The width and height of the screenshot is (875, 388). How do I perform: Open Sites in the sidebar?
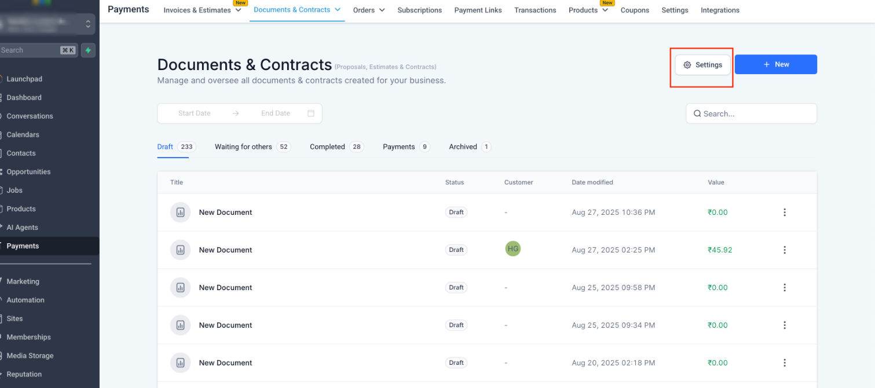14,319
